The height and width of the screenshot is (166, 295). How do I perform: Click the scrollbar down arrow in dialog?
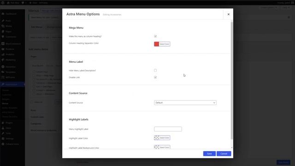pyautogui.click(x=232, y=148)
